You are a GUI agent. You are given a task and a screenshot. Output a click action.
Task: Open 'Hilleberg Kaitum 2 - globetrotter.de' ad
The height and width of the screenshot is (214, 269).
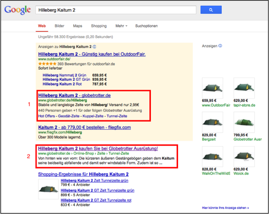coord(74,95)
